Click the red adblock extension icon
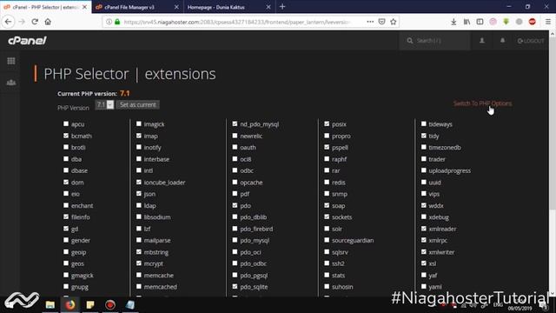 point(533,22)
